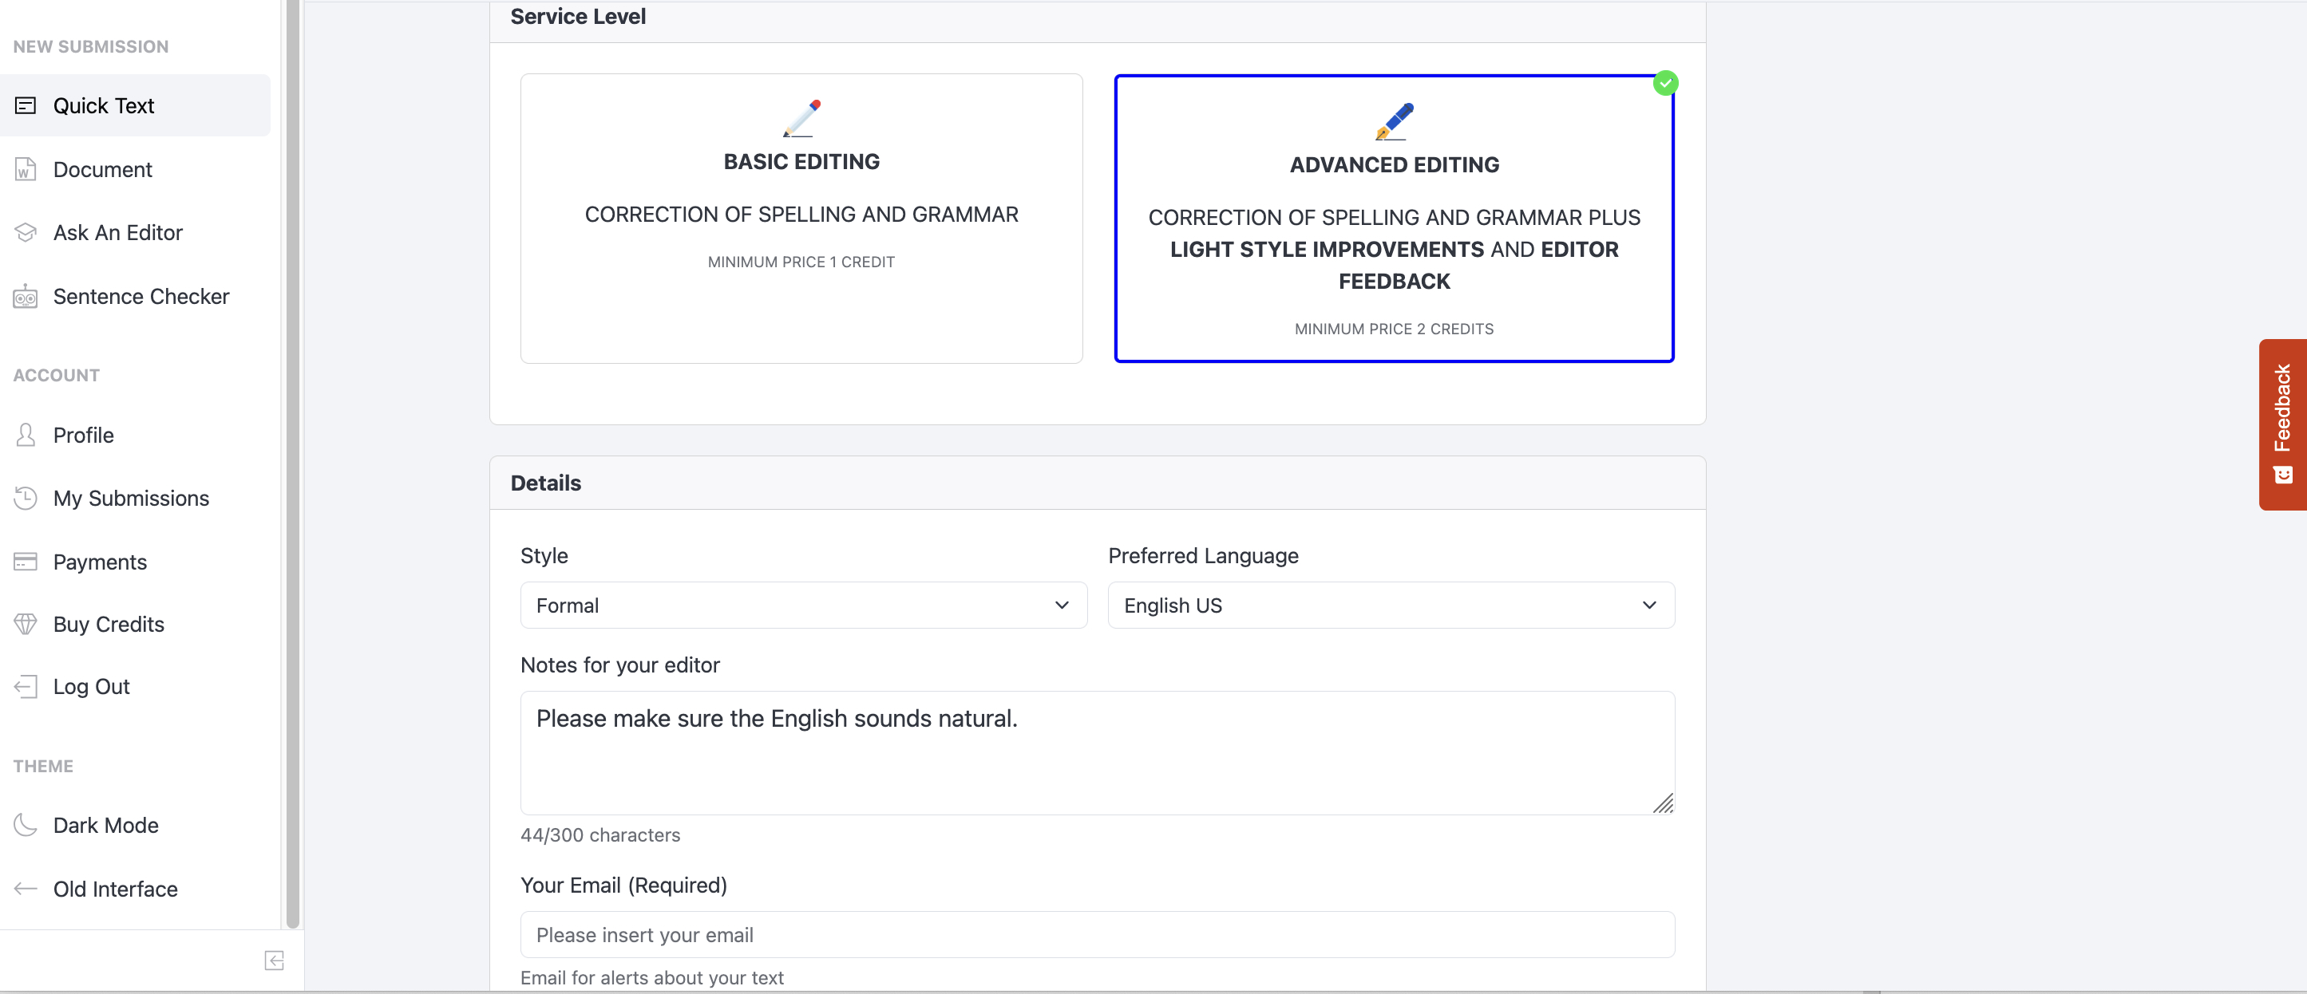The width and height of the screenshot is (2307, 994).
Task: Click the "ACCOUNT" sidebar heading
Action: click(57, 376)
